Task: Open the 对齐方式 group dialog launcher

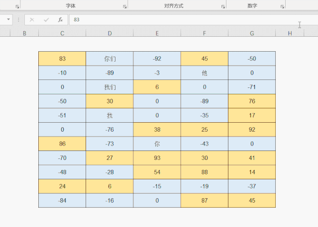Action: pyautogui.click(x=222, y=7)
